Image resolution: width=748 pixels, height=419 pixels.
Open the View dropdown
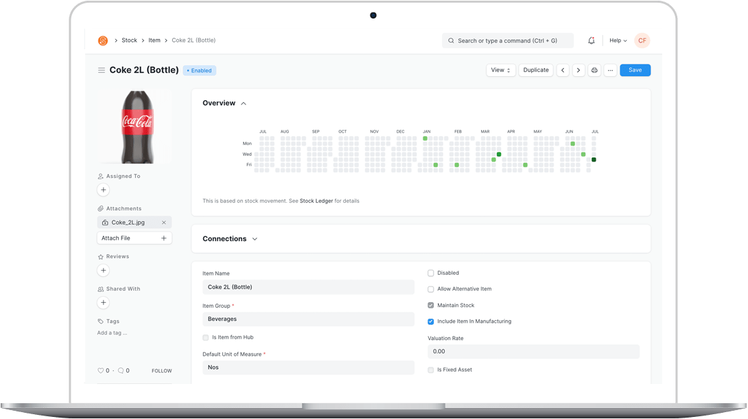click(x=500, y=70)
